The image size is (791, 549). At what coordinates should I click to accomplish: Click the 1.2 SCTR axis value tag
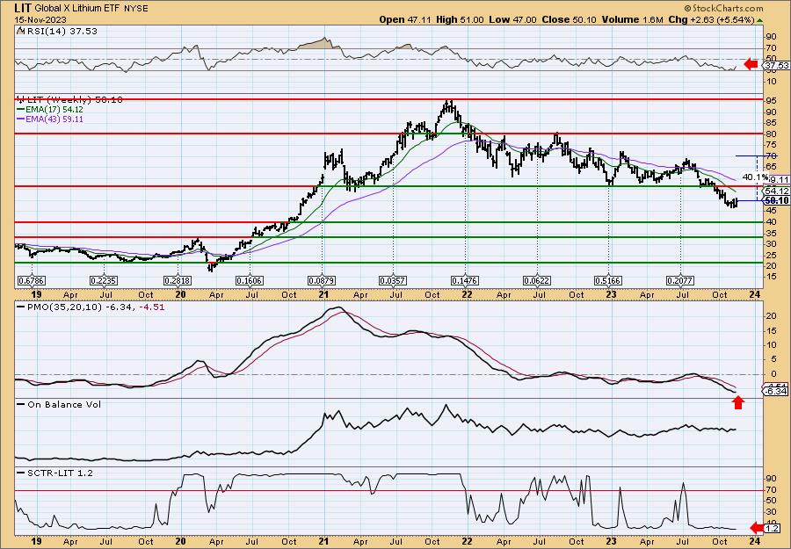pos(773,528)
